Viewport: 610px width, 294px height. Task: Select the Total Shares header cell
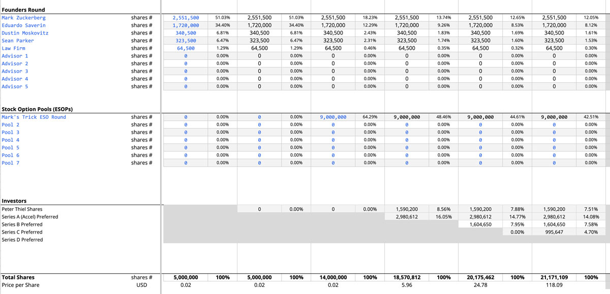[17, 277]
